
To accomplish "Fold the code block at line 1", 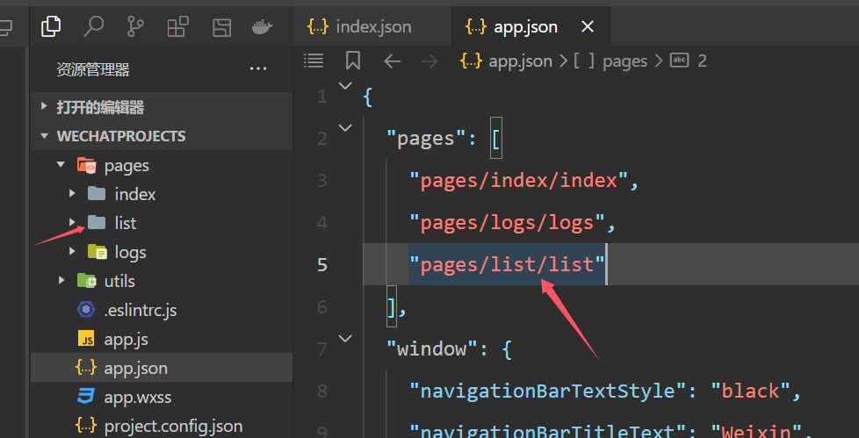I will [x=345, y=85].
